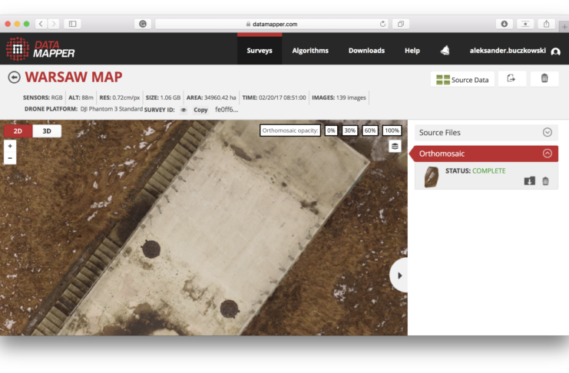Delete the orthomosaic using its trash icon

point(545,181)
